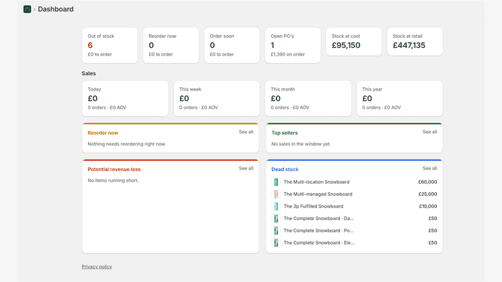The height and width of the screenshot is (282, 502).
Task: Select the 3p Fulfilled Snowboard product image
Action: click(276, 206)
